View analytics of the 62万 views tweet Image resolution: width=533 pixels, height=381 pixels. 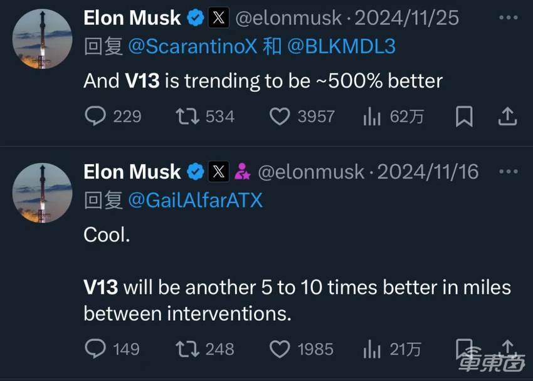(372, 117)
